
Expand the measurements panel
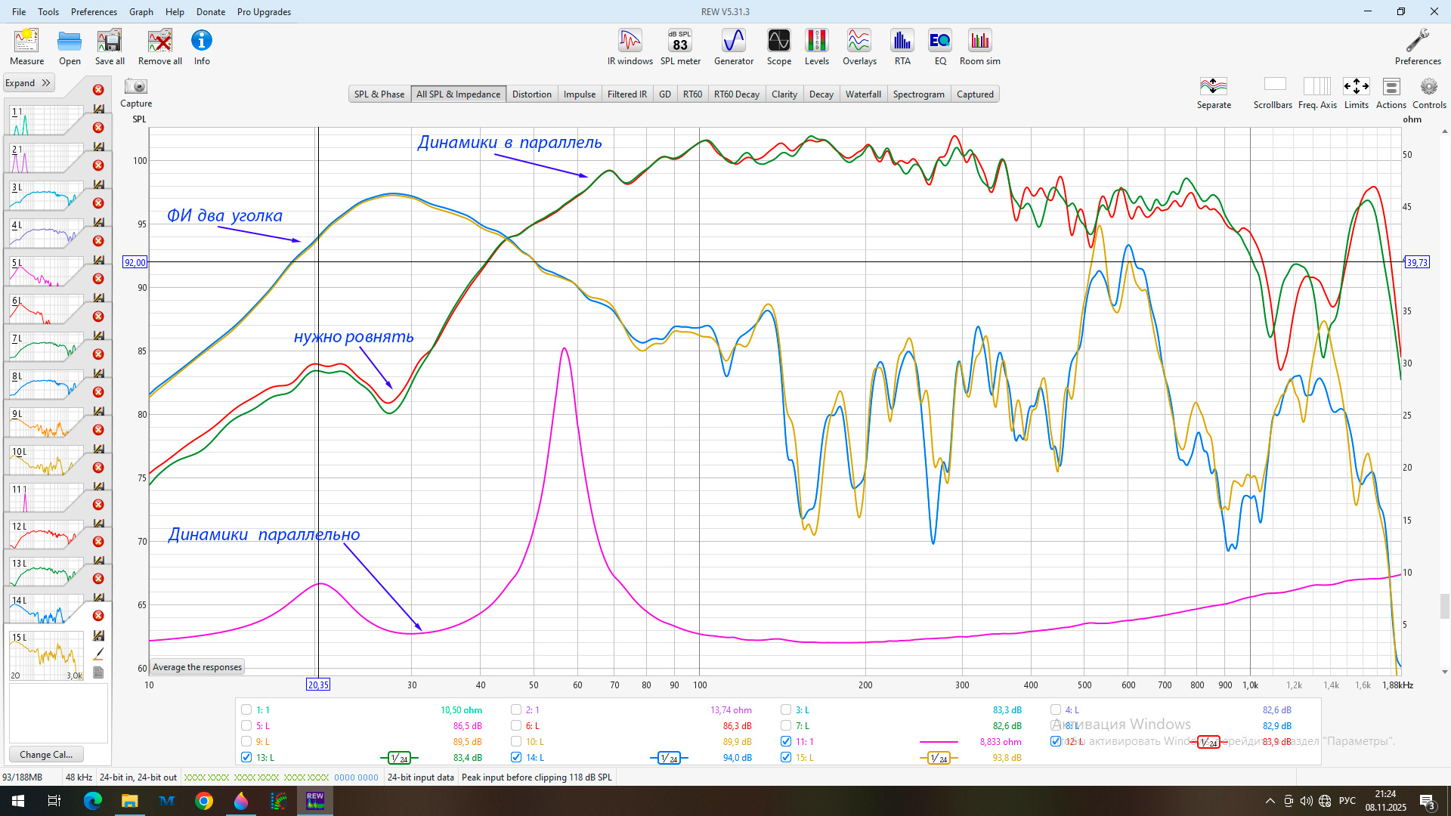29,83
